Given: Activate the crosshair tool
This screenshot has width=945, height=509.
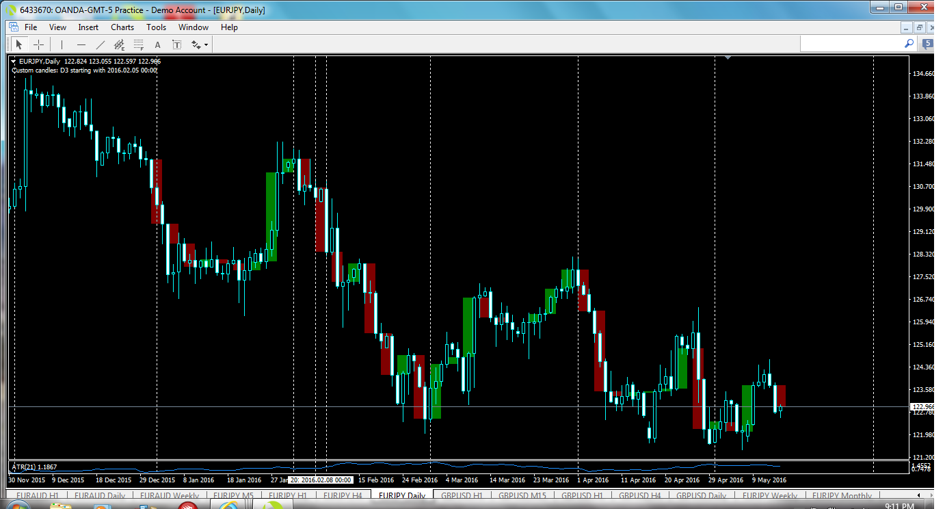Looking at the screenshot, I should click(39, 44).
